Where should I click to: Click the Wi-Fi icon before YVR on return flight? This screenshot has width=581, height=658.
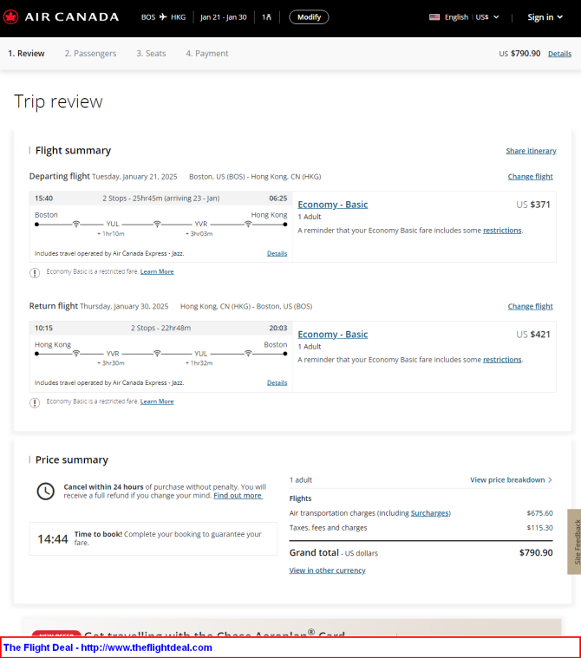(x=76, y=354)
